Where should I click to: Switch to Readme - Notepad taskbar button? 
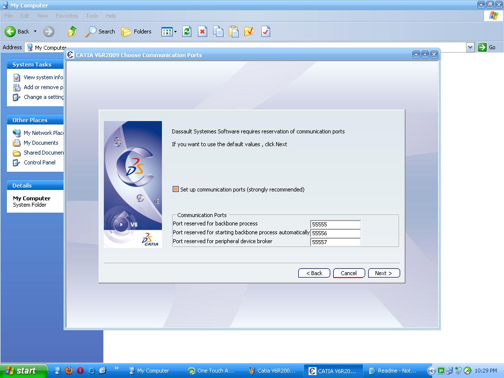(x=393, y=371)
